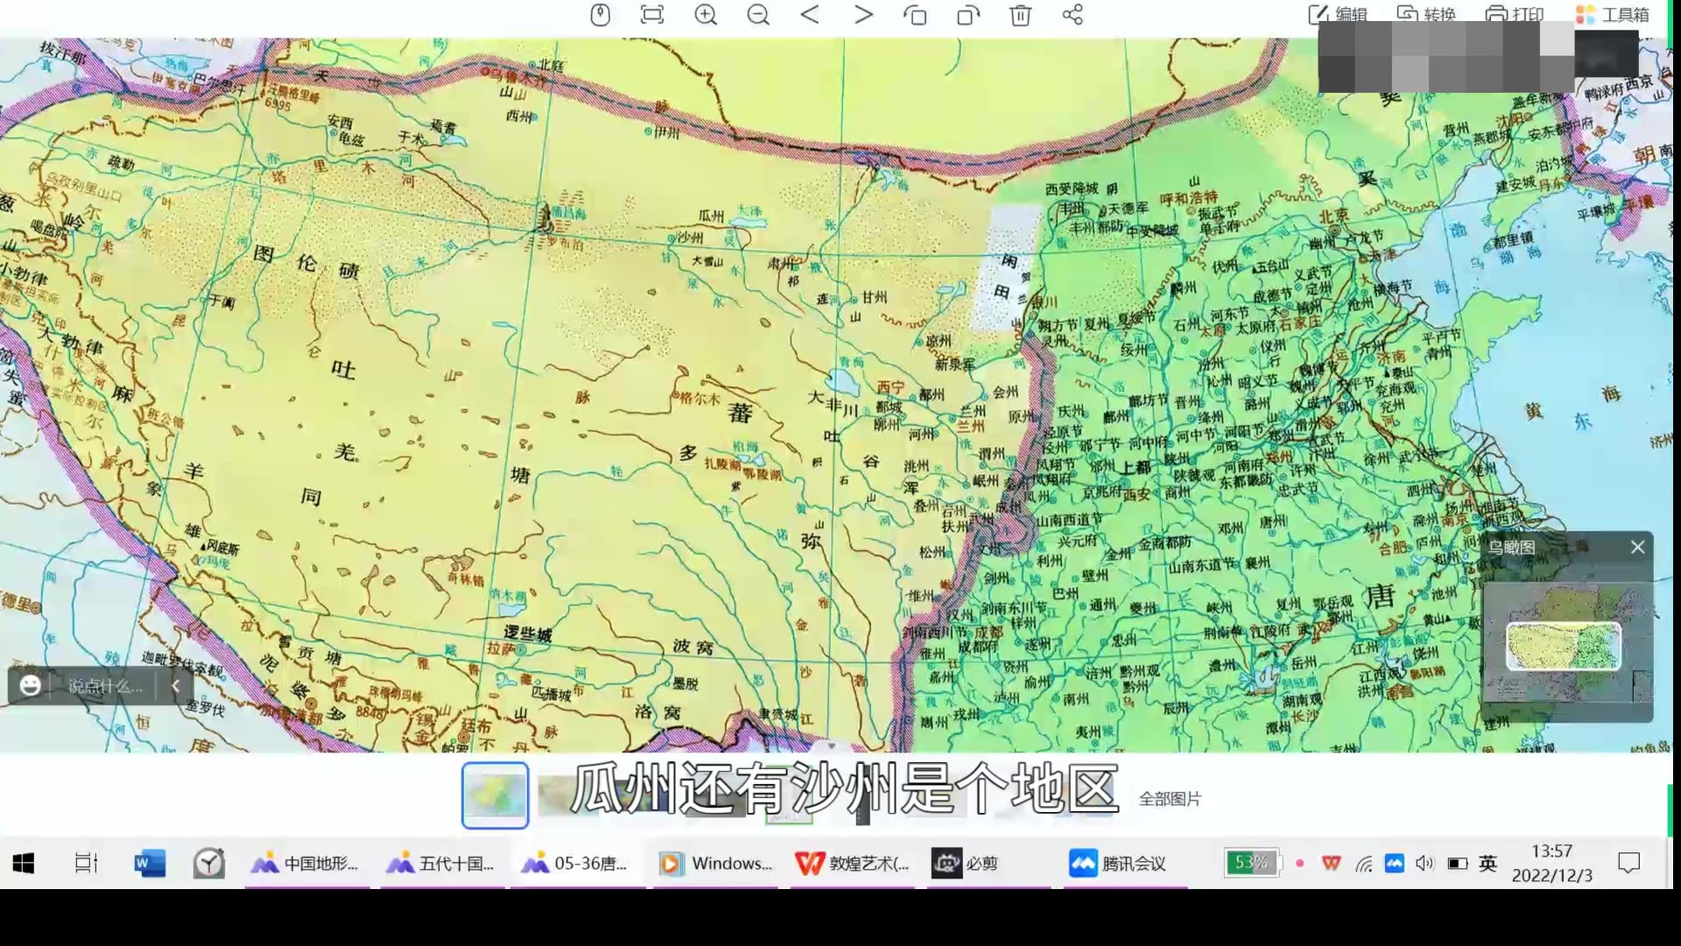Open the 工具箱 toolbox menu

click(x=1612, y=14)
